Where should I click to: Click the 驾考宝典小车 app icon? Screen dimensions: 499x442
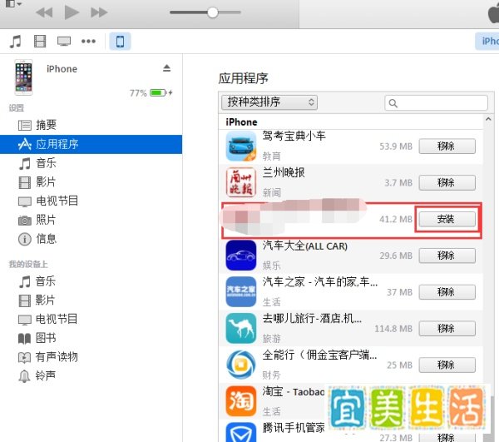[x=241, y=147]
